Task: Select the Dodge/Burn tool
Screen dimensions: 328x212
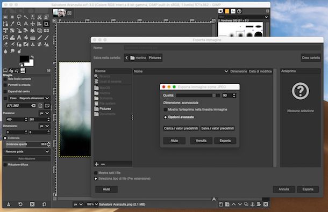Action: click(19, 51)
